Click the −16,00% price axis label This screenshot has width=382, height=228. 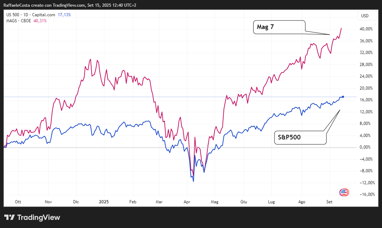[x=367, y=194]
